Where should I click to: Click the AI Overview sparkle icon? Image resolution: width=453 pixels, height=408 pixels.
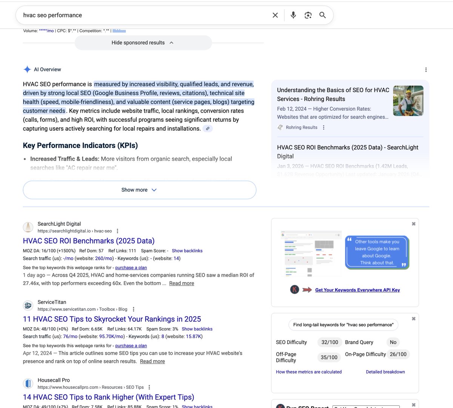pos(27,70)
